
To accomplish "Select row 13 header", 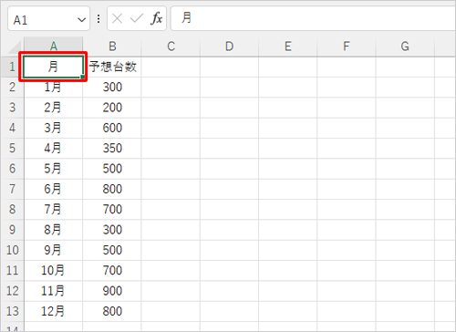I will (x=12, y=311).
